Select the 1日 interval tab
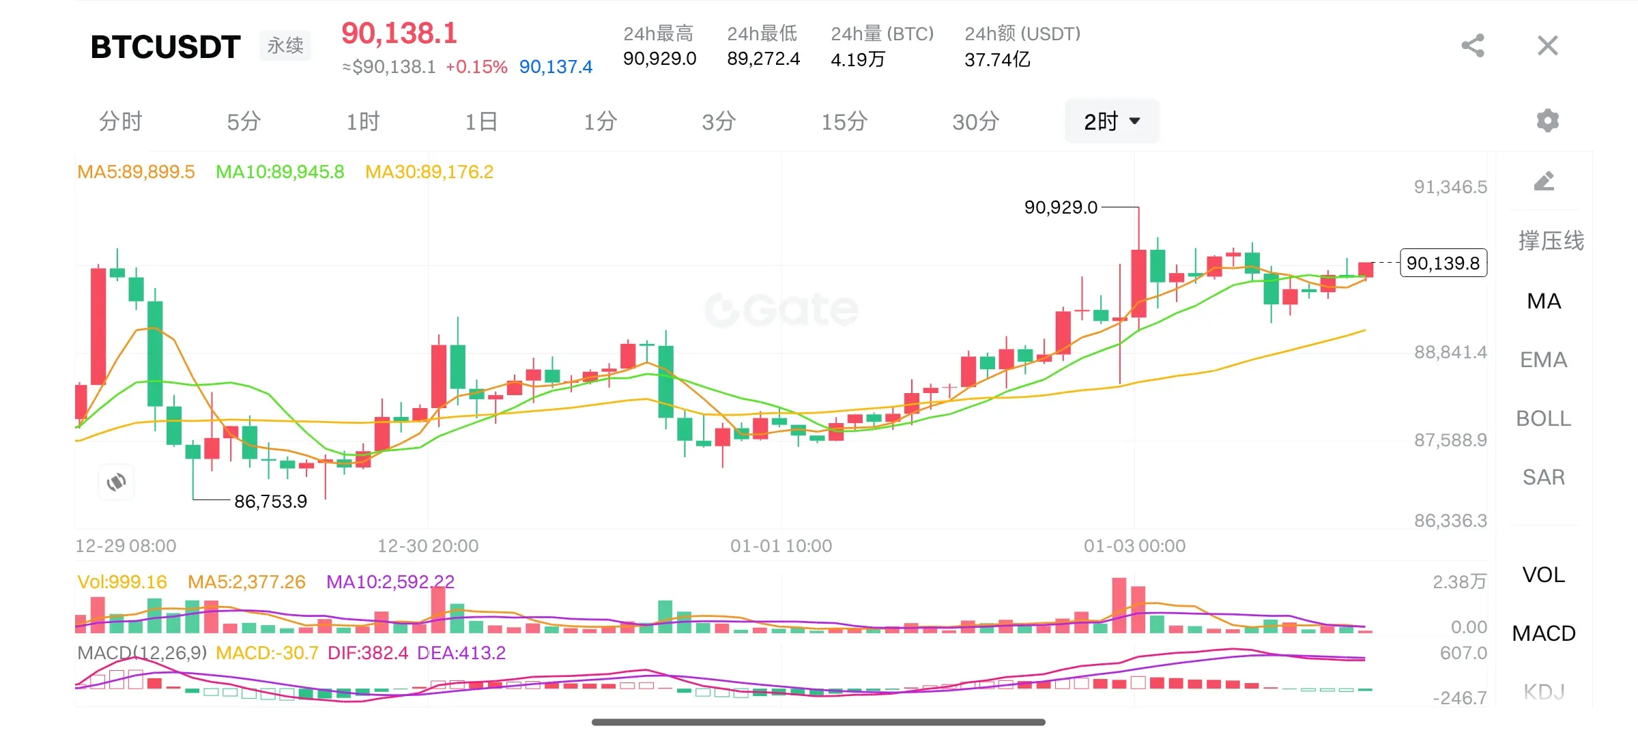Screen dimensions: 1638x737 pos(481,121)
